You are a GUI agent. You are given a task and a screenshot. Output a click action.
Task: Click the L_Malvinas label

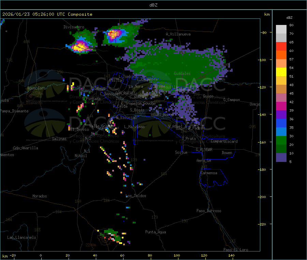[x=134, y=127]
